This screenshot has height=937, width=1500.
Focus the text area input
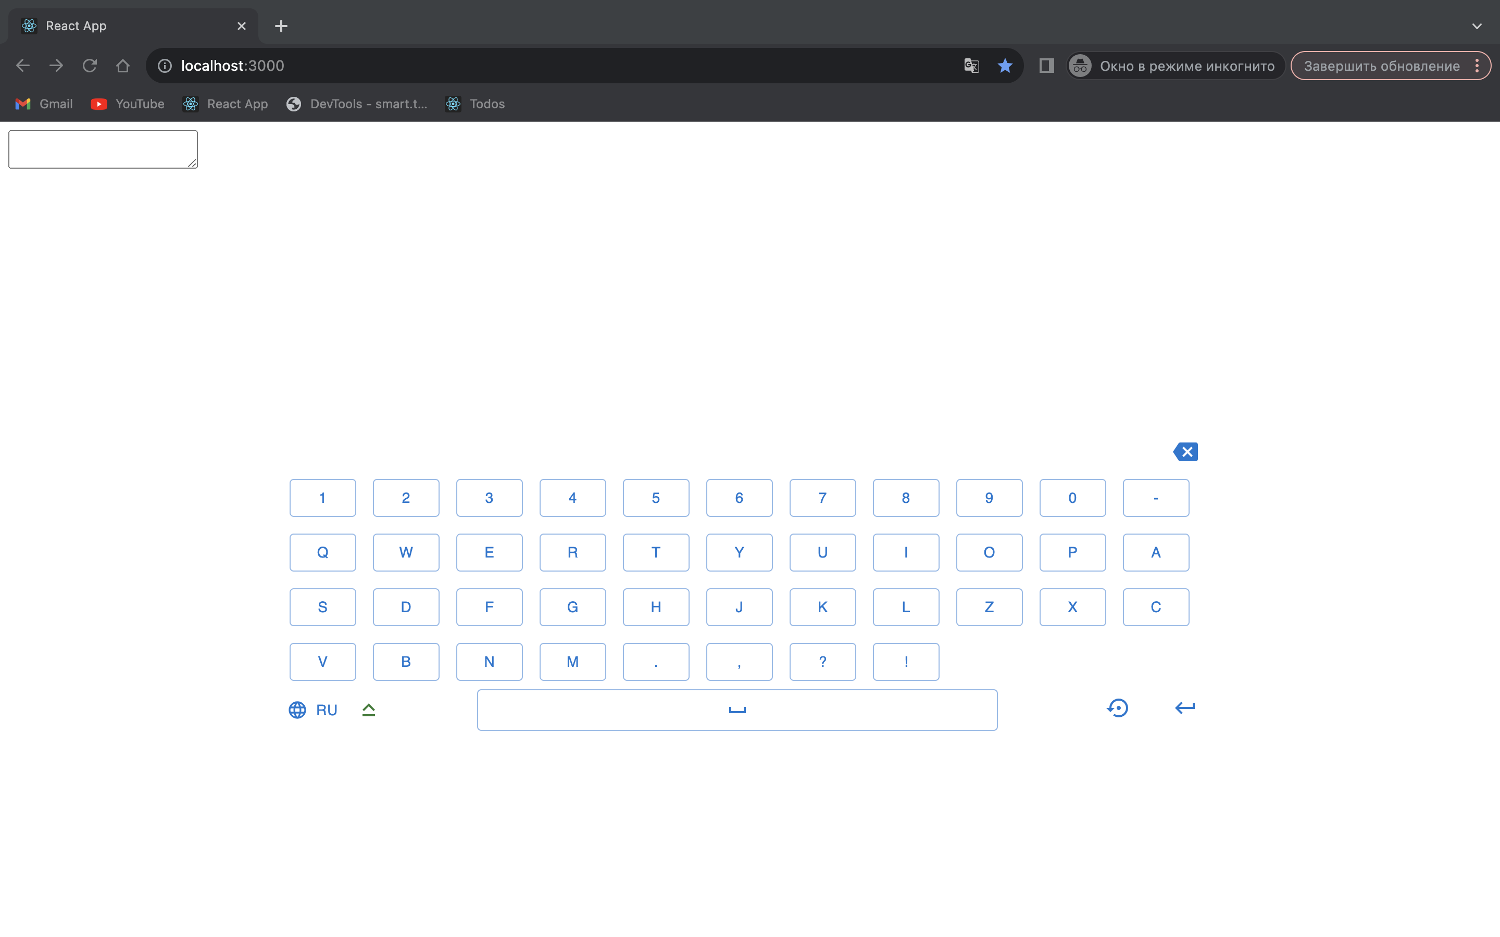tap(103, 149)
